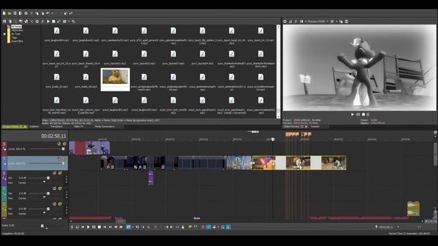The width and height of the screenshot is (438, 246).
Task: Toggle Loop Playback in transport bar
Action: (x=77, y=227)
